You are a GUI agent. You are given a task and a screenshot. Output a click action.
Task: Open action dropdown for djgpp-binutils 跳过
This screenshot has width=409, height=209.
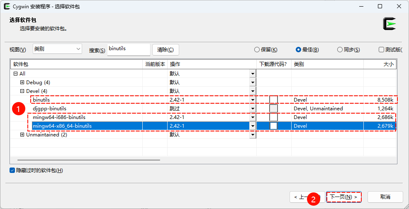[x=253, y=108]
